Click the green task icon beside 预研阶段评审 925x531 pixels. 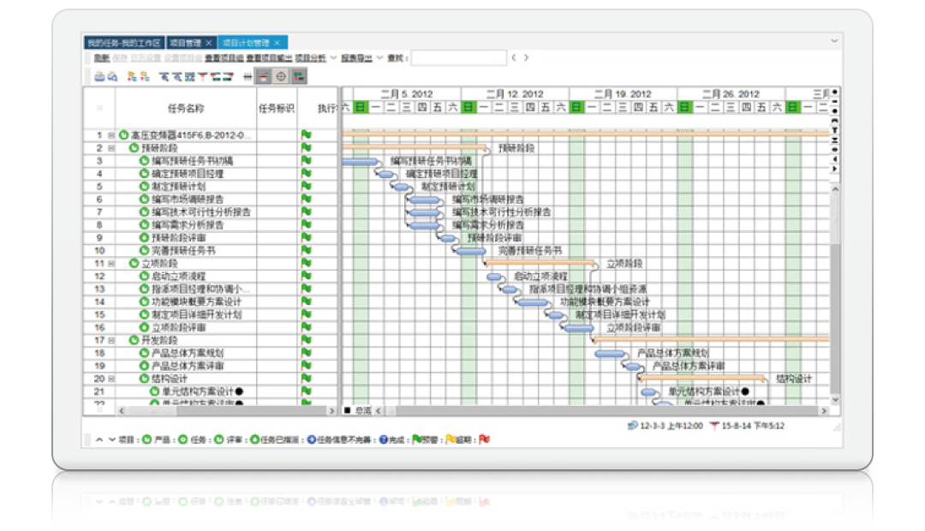click(x=144, y=238)
